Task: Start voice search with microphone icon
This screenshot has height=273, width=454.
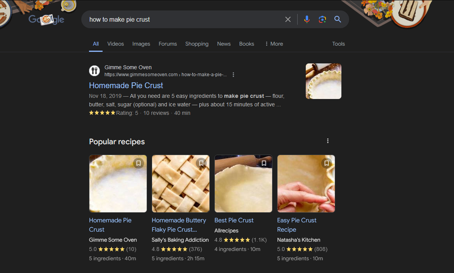Action: point(307,19)
